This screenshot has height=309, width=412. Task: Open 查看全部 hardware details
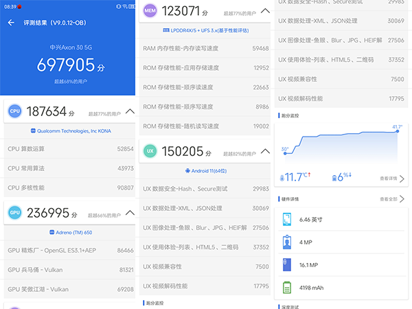tap(391, 199)
